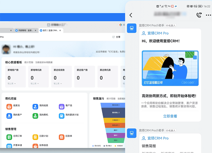
Task: Open the green 合同订单 icon
Action: (9, 137)
